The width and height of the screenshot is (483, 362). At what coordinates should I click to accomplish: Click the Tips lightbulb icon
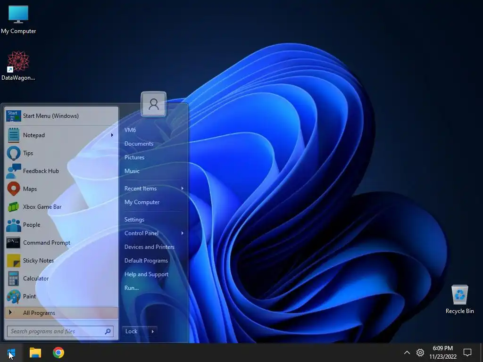click(14, 153)
